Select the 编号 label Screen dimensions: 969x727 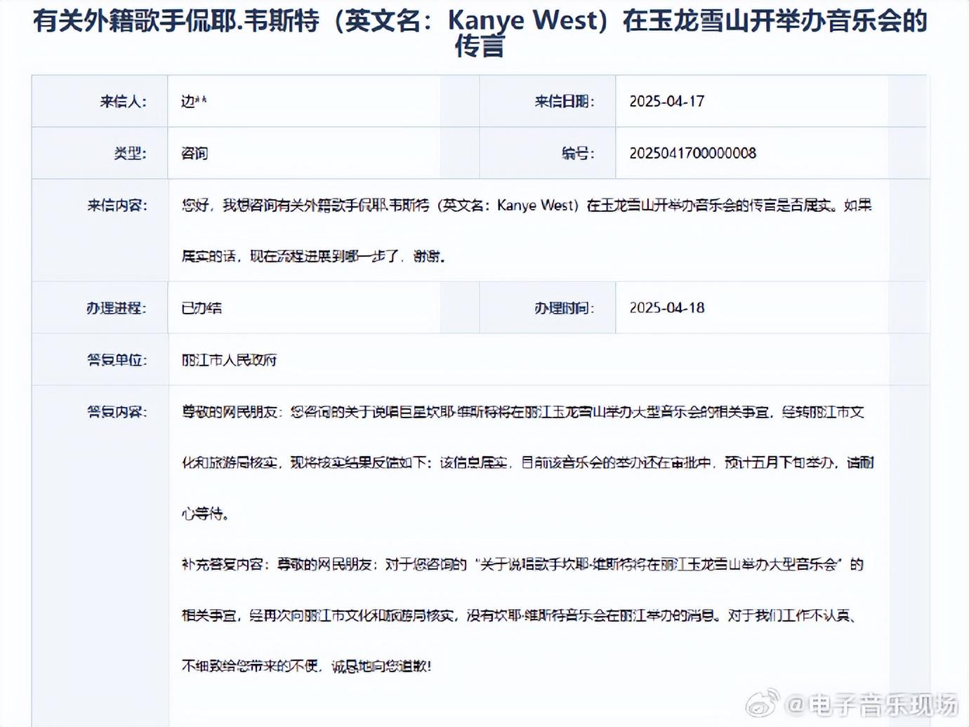(x=578, y=153)
